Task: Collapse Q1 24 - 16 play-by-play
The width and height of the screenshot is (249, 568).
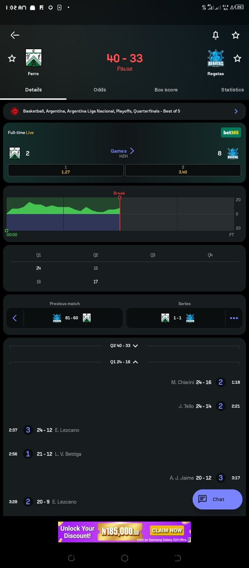Action: (124, 362)
